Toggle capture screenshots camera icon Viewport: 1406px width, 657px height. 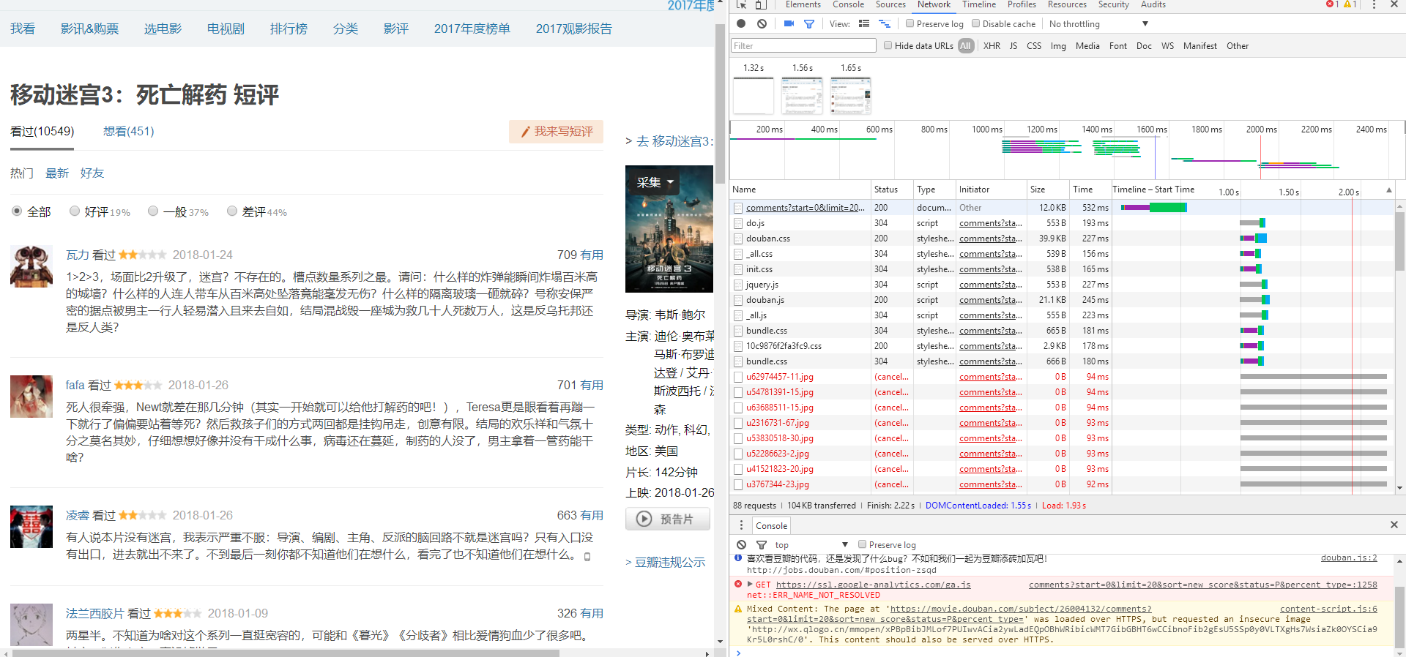[789, 23]
